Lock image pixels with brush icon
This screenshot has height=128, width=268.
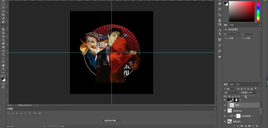tap(233, 96)
